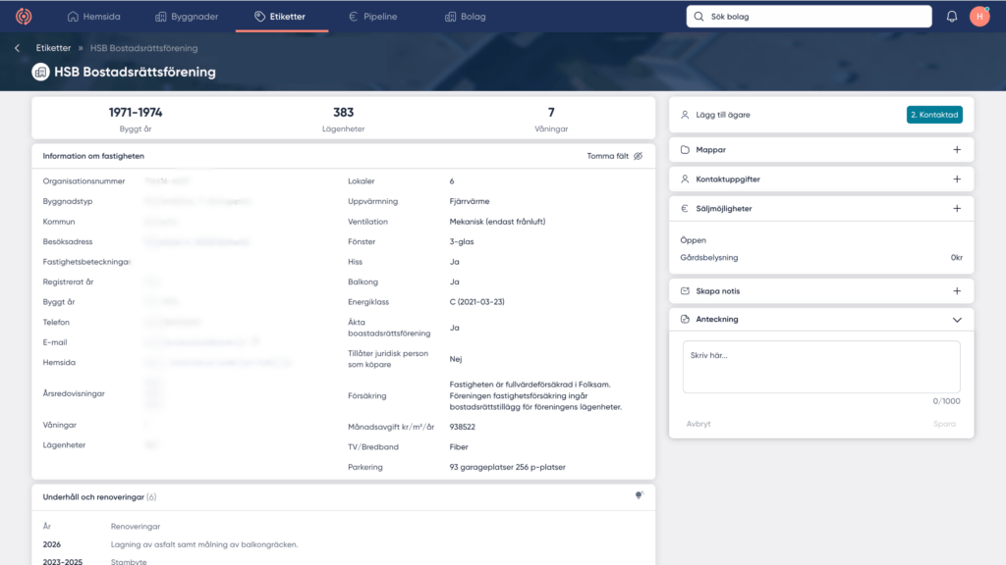Click the Byggnader building icon
The height and width of the screenshot is (565, 1006).
(160, 17)
